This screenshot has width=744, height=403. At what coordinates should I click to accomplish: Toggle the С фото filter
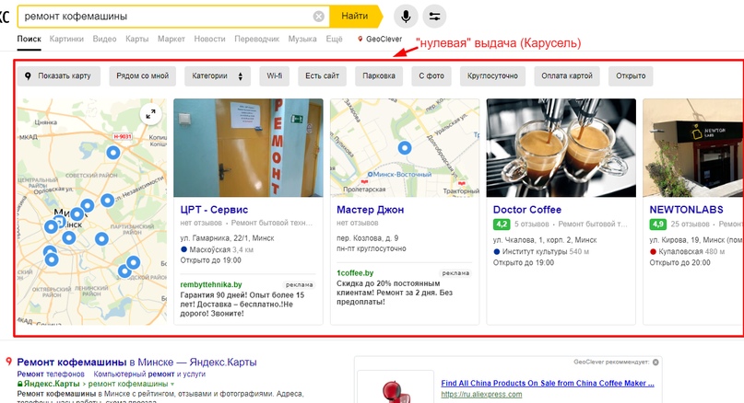pyautogui.click(x=431, y=75)
